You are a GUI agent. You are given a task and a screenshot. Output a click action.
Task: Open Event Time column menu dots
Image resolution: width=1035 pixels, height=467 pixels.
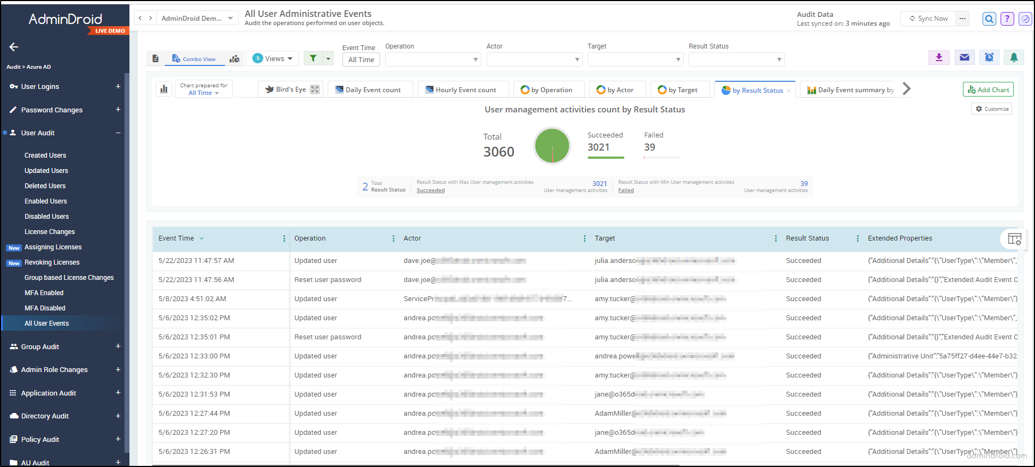pos(284,238)
